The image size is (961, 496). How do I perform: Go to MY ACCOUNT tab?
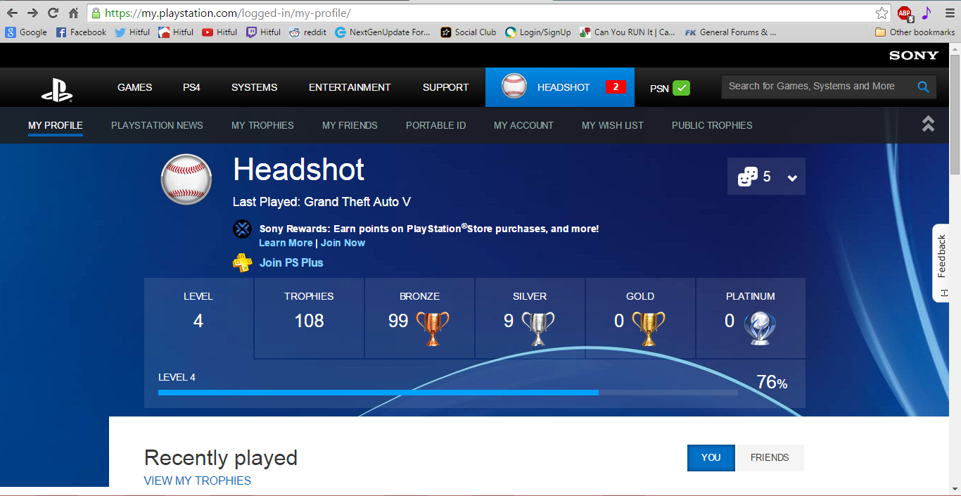click(523, 125)
